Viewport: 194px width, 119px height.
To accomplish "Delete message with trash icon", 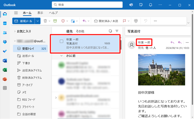I will (x=45, y=21).
